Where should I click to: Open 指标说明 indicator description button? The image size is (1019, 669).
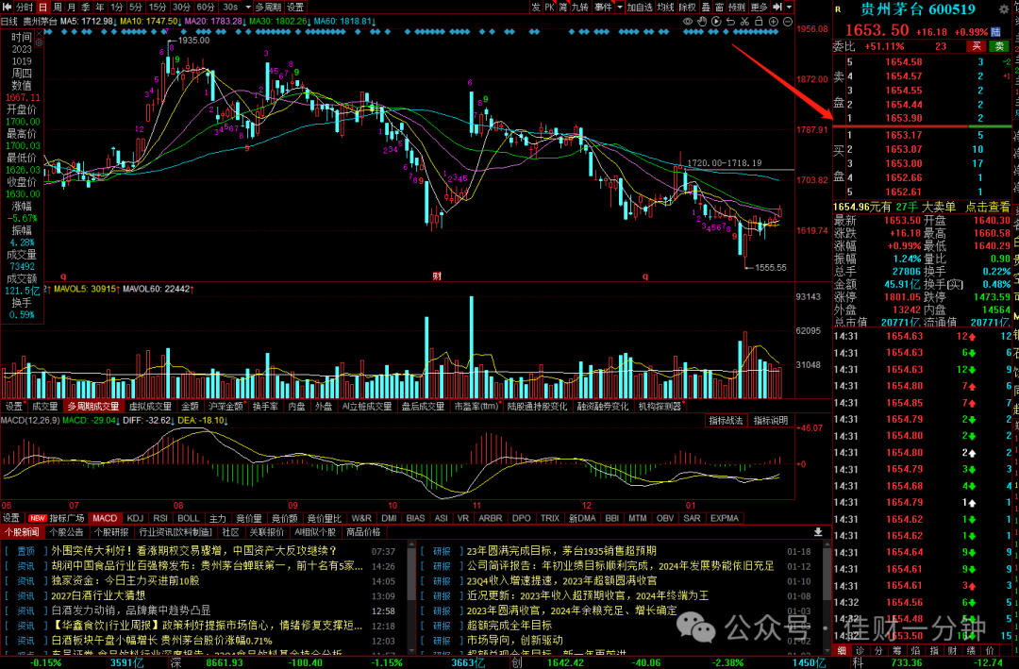pyautogui.click(x=771, y=421)
